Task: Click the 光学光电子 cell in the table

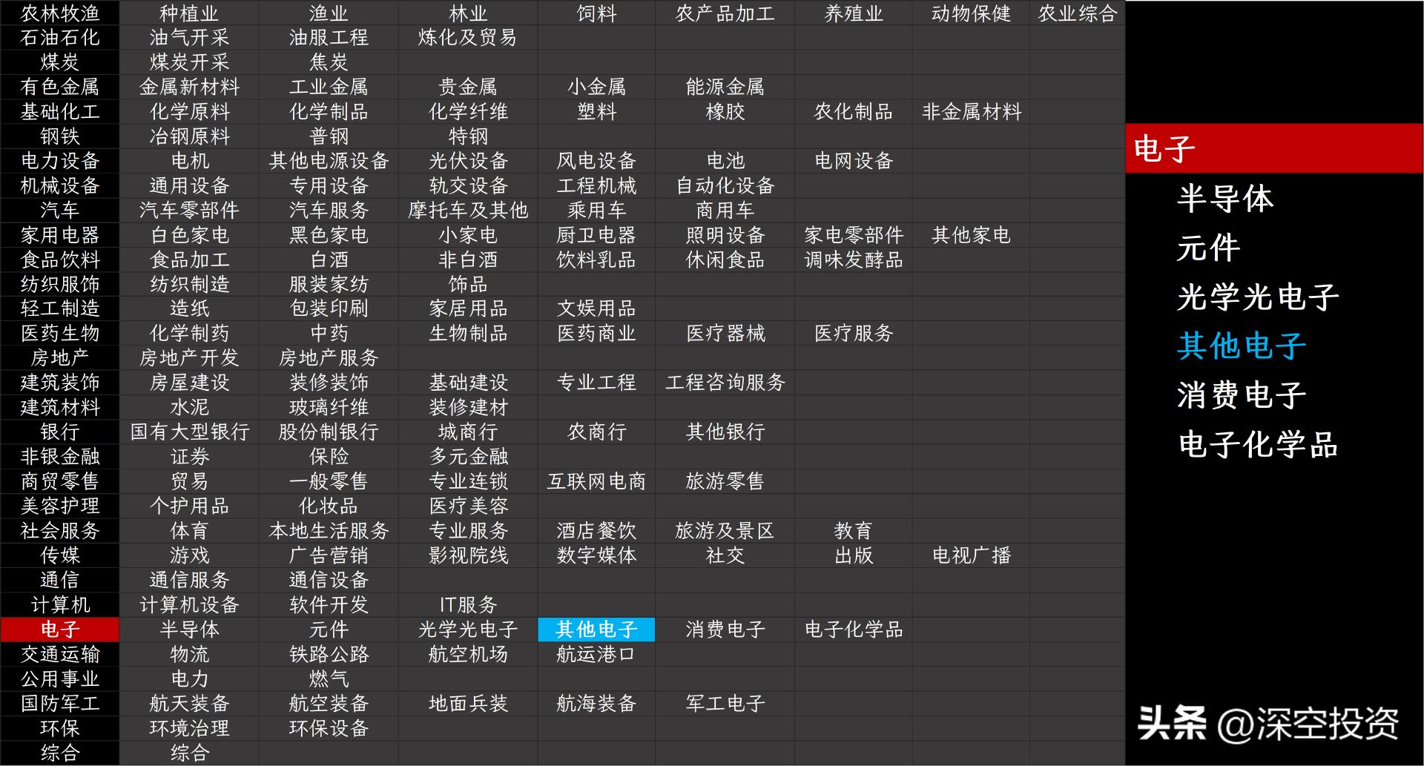Action: pyautogui.click(x=467, y=630)
